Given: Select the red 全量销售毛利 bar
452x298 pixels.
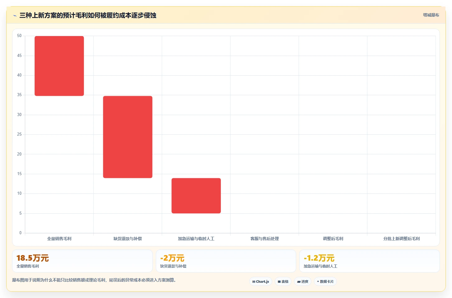Looking at the screenshot, I should pyautogui.click(x=59, y=66).
